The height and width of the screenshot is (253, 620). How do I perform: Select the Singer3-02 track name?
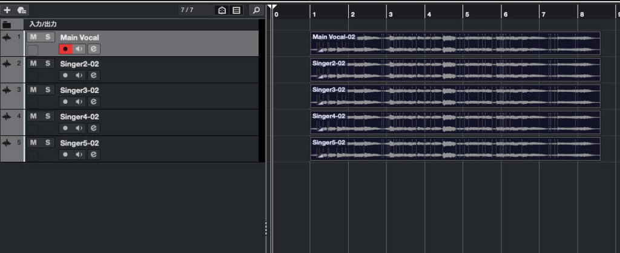tap(79, 91)
